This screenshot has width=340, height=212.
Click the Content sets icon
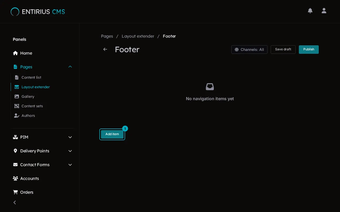(17, 106)
